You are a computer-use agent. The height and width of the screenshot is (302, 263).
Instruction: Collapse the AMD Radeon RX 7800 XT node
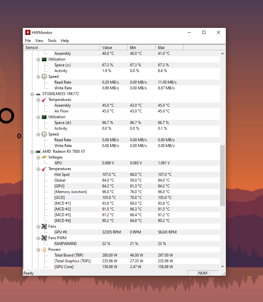point(32,152)
